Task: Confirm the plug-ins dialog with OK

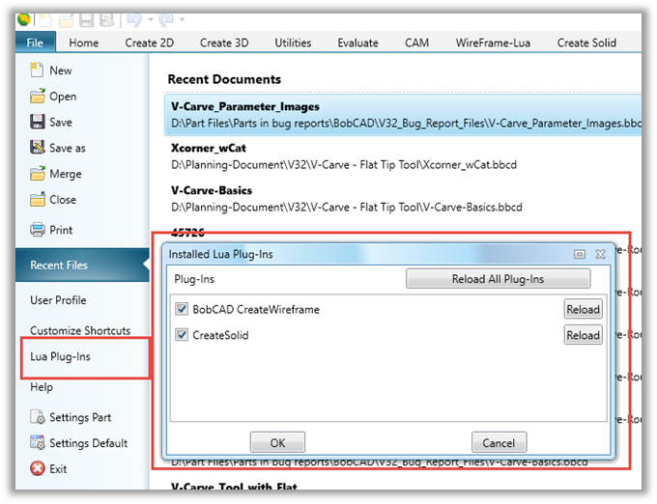Action: (277, 443)
